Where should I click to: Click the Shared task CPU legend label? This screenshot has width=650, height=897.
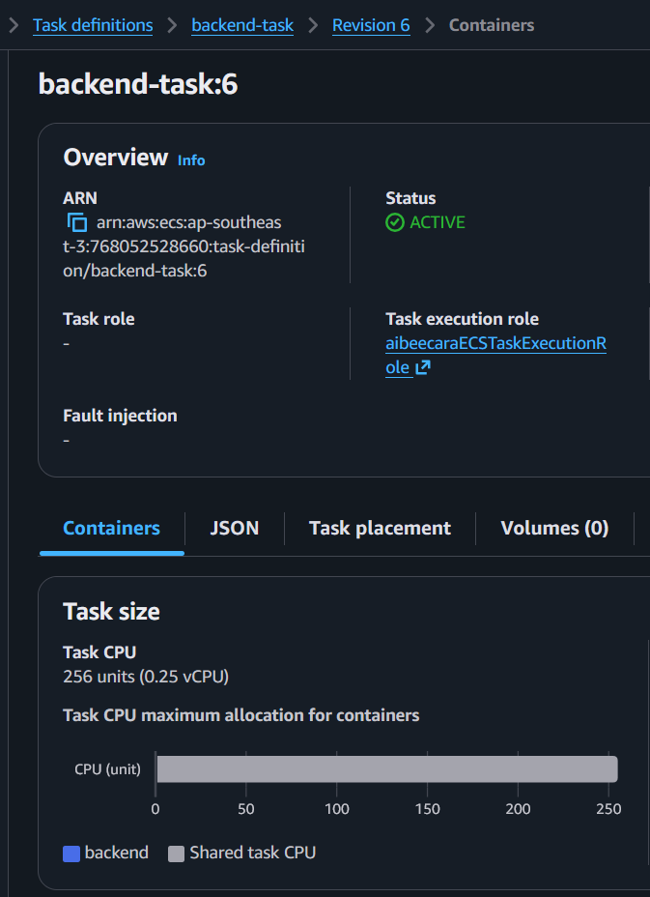(253, 854)
